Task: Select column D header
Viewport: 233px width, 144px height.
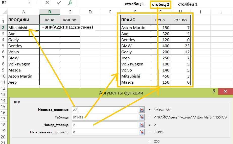Action: pyautogui.click(x=90, y=12)
